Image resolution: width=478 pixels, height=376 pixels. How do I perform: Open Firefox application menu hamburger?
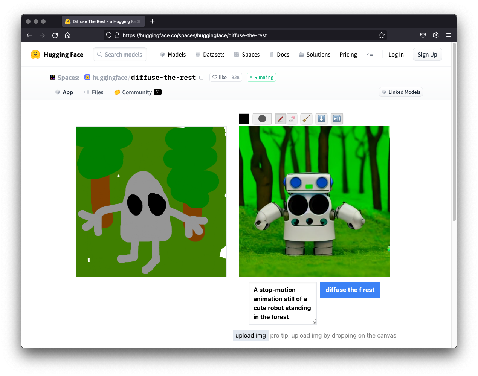[449, 35]
